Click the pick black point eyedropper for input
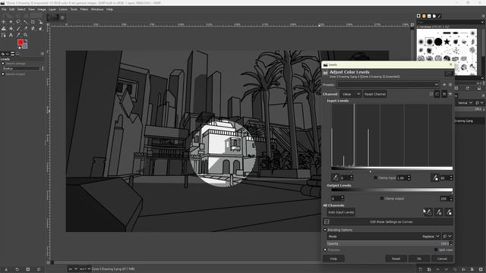The width and height of the screenshot is (486, 273). coord(335,177)
